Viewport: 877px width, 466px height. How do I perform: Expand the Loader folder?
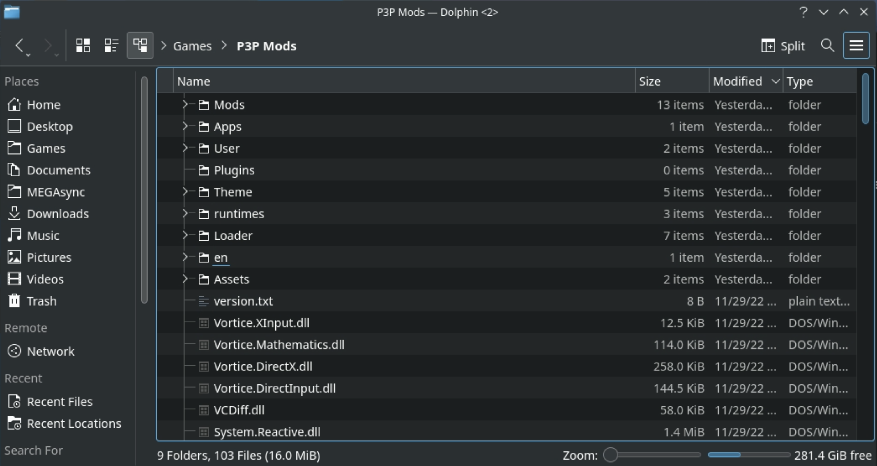(x=185, y=235)
